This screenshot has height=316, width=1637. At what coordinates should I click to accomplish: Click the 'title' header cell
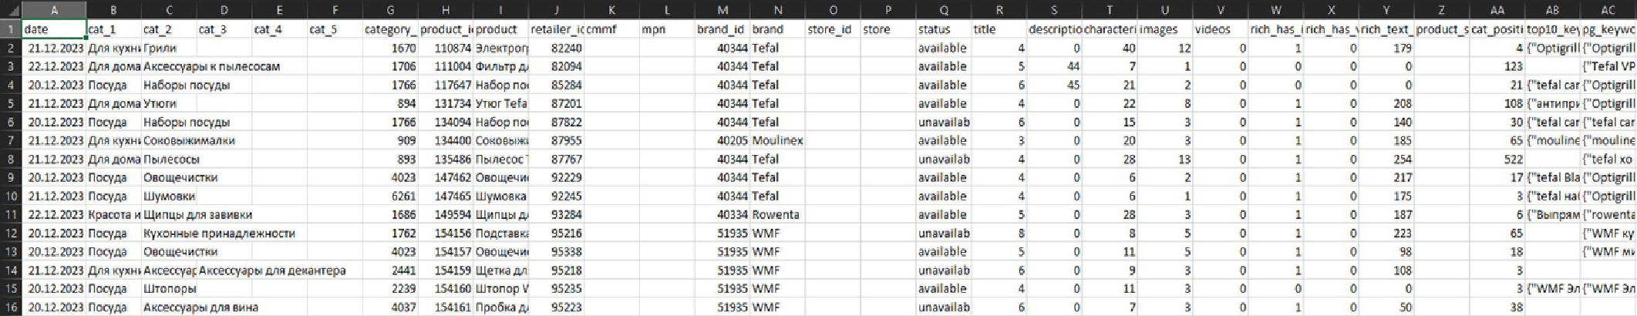999,29
